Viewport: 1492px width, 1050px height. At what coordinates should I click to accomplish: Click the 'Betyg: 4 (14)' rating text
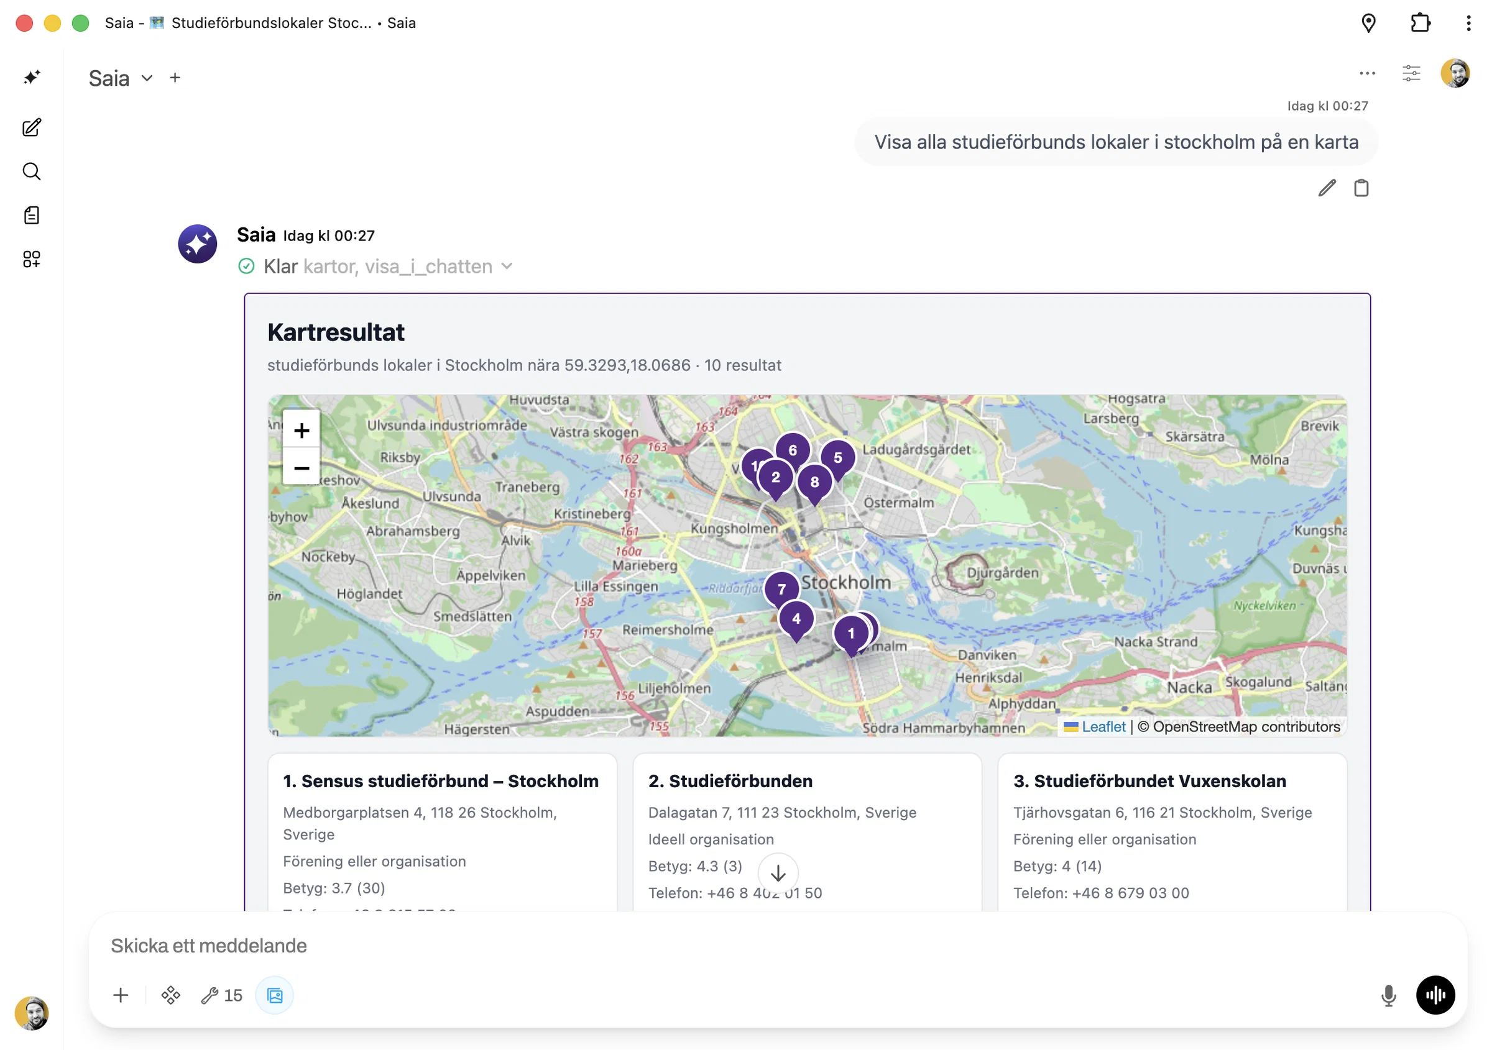pos(1058,867)
